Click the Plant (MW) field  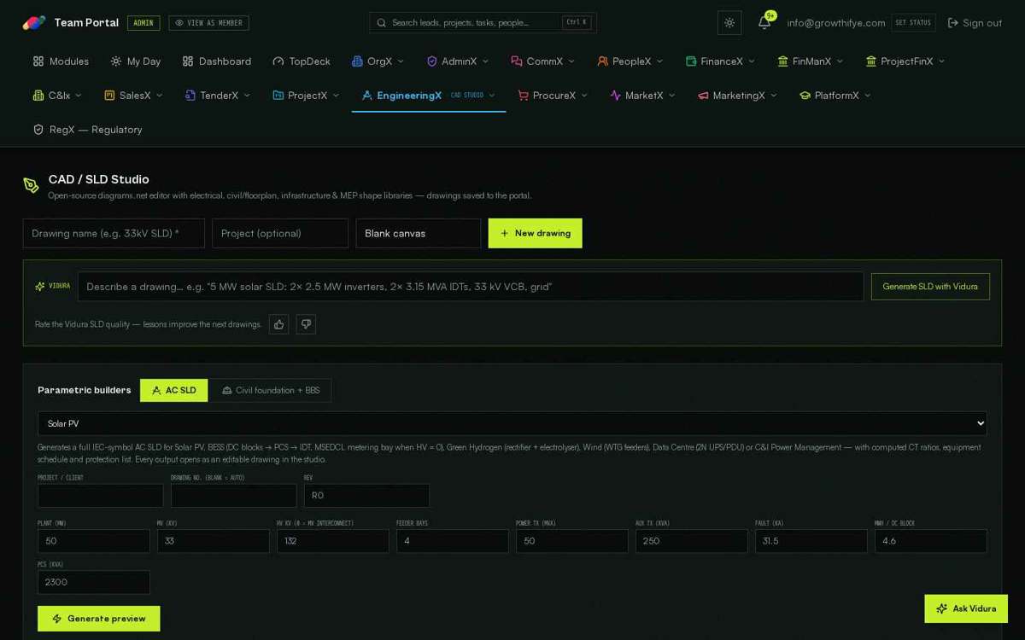pyautogui.click(x=94, y=541)
